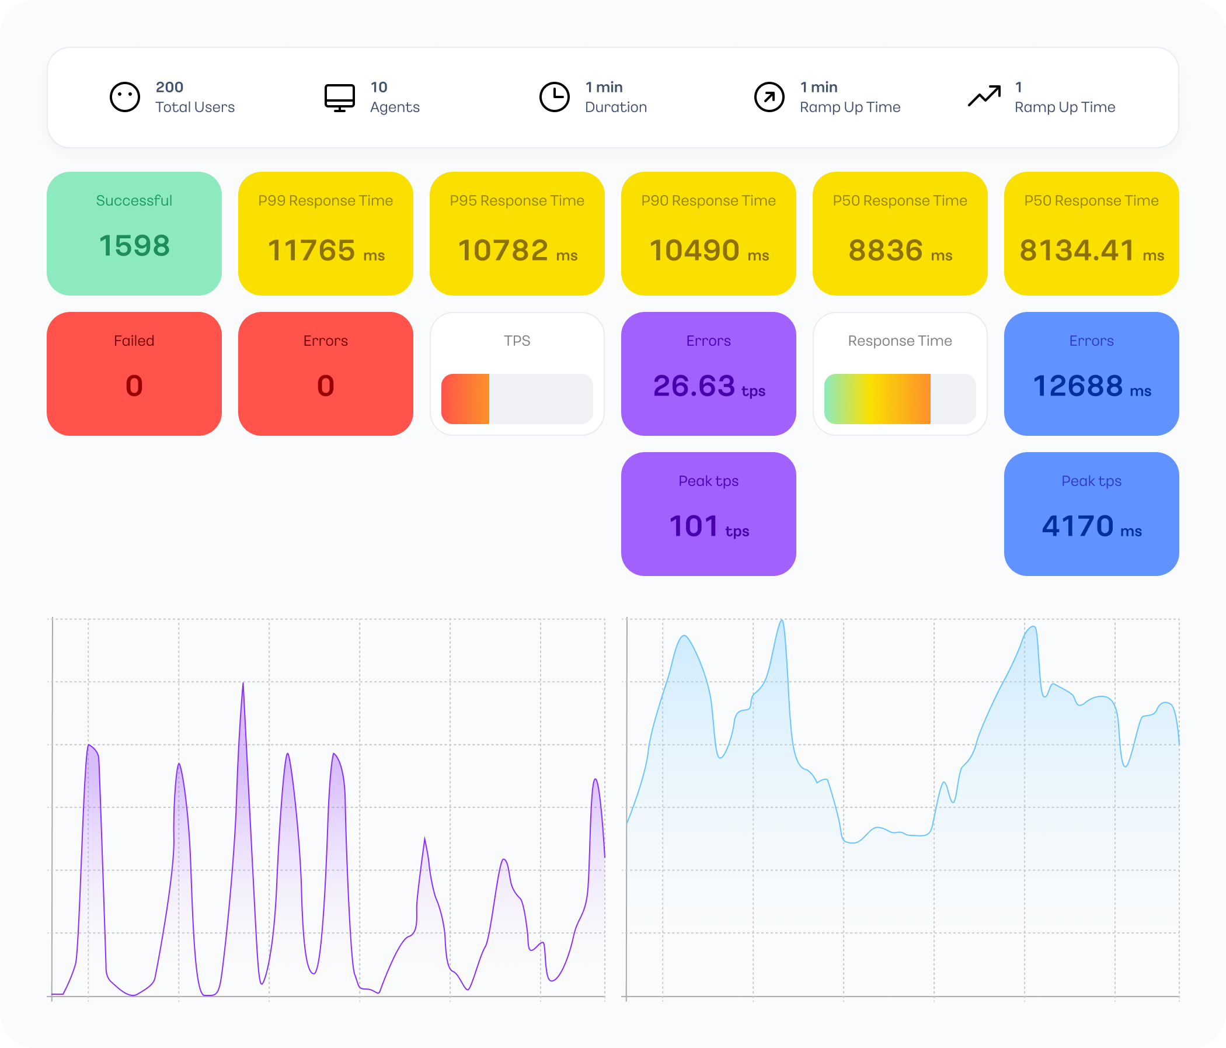Select the P95 Response Time card
This screenshot has height=1048, width=1226.
[x=517, y=233]
